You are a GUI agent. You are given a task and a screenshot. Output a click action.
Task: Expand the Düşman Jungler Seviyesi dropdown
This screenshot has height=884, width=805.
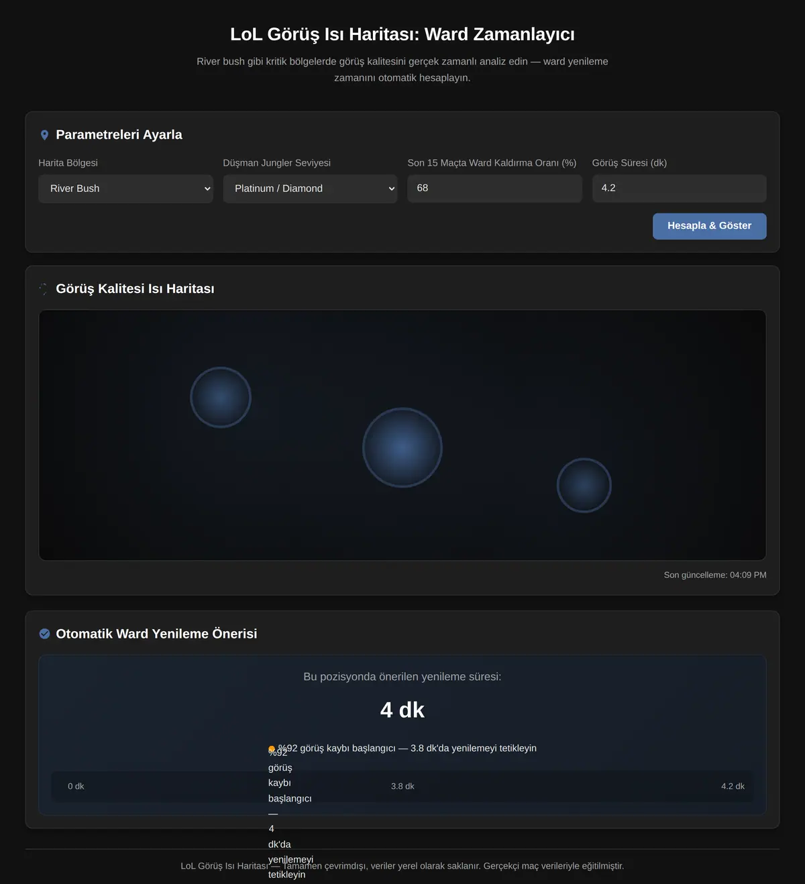[310, 188]
